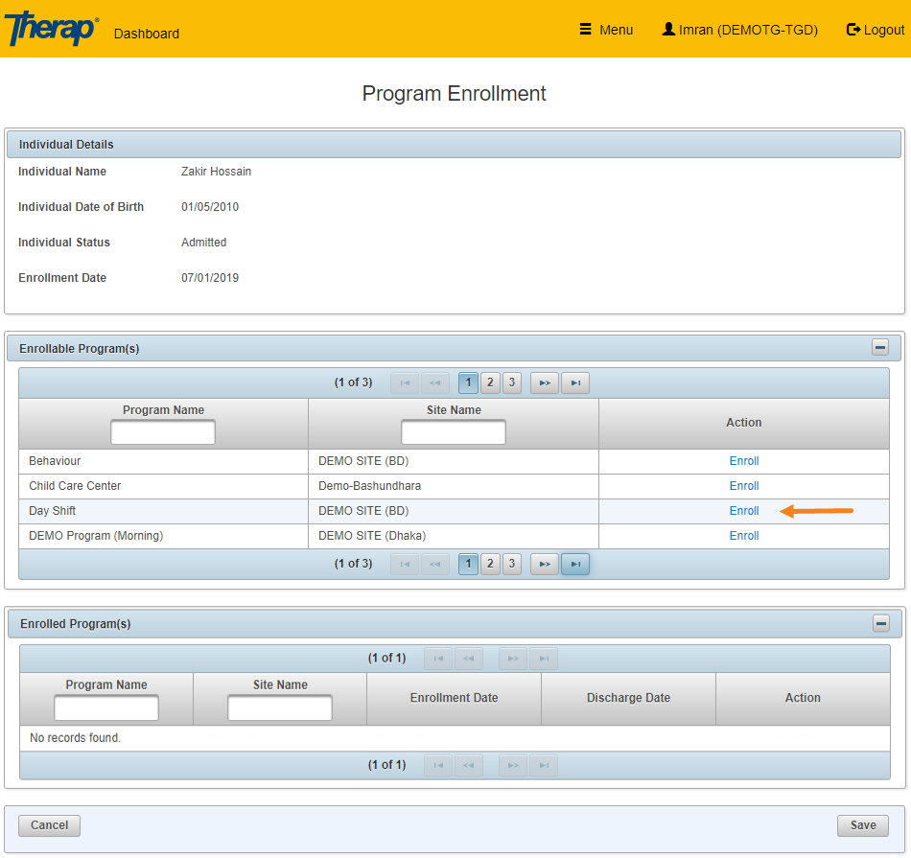Select page 3 in bottom Enrollable pager
The image size is (911, 858).
coord(512,564)
